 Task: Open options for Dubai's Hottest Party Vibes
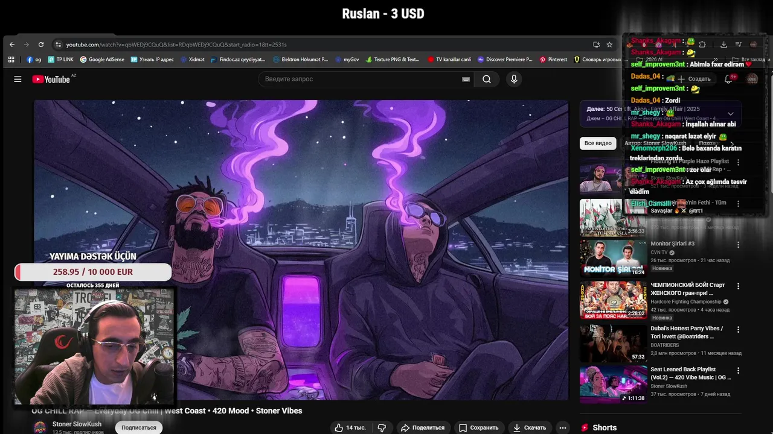(x=738, y=330)
